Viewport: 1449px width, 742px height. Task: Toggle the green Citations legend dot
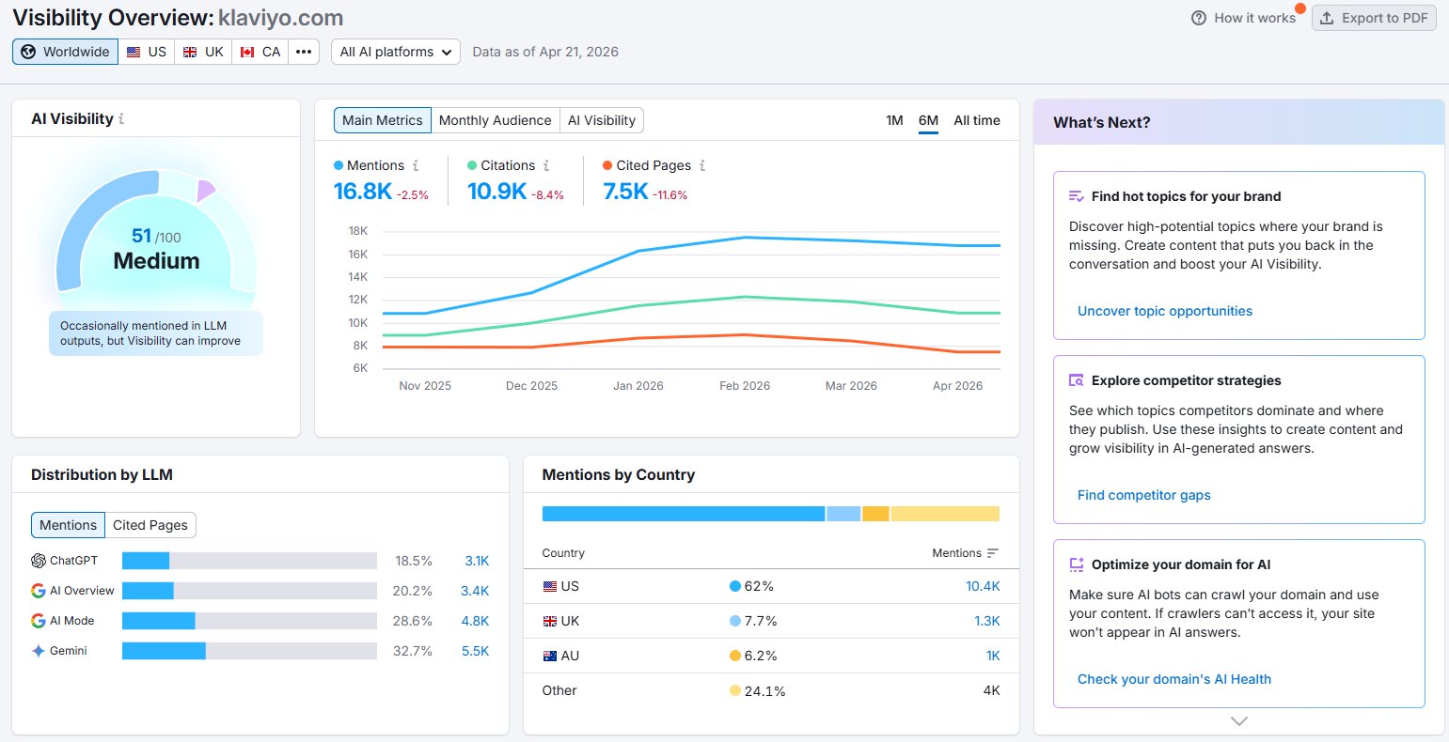tap(472, 165)
